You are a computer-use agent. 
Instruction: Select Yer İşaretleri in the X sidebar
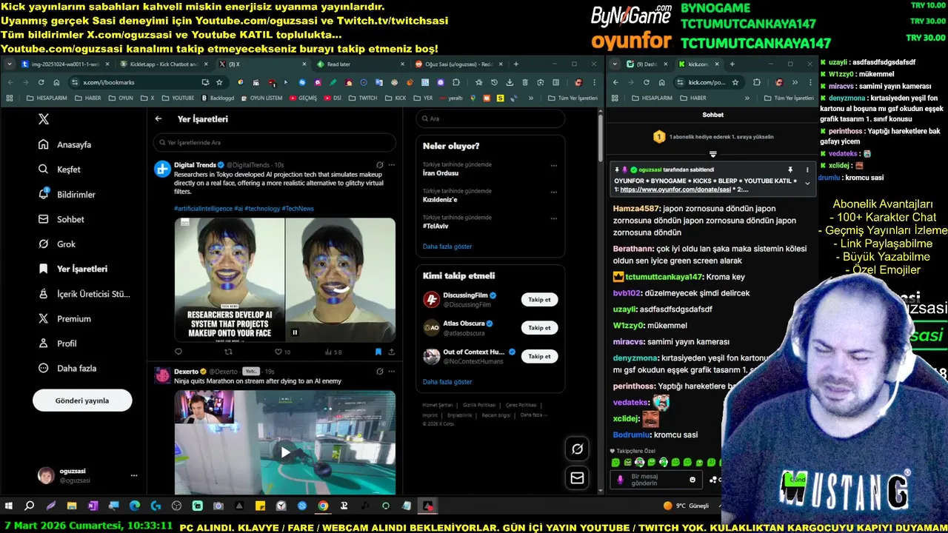(73, 269)
